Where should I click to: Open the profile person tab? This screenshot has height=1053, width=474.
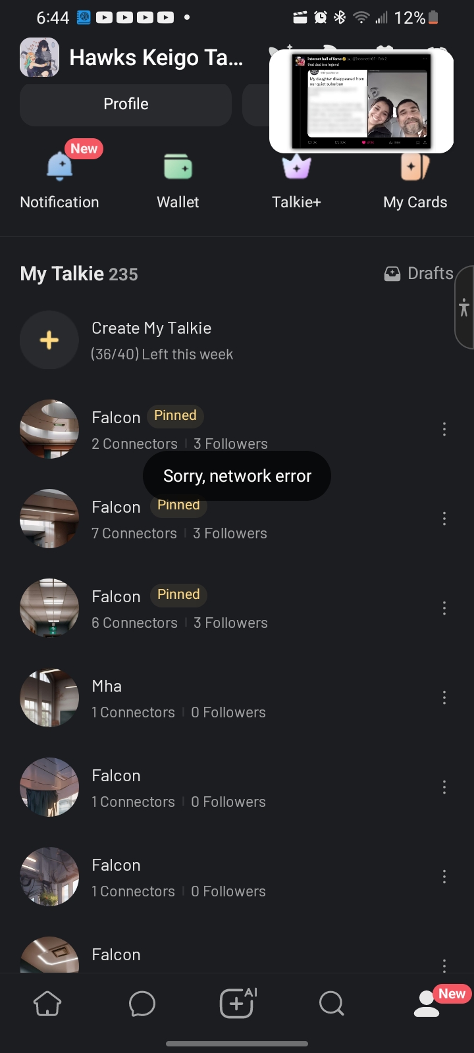427,1005
